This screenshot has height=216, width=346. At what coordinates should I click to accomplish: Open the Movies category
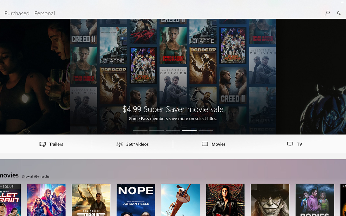pos(214,144)
